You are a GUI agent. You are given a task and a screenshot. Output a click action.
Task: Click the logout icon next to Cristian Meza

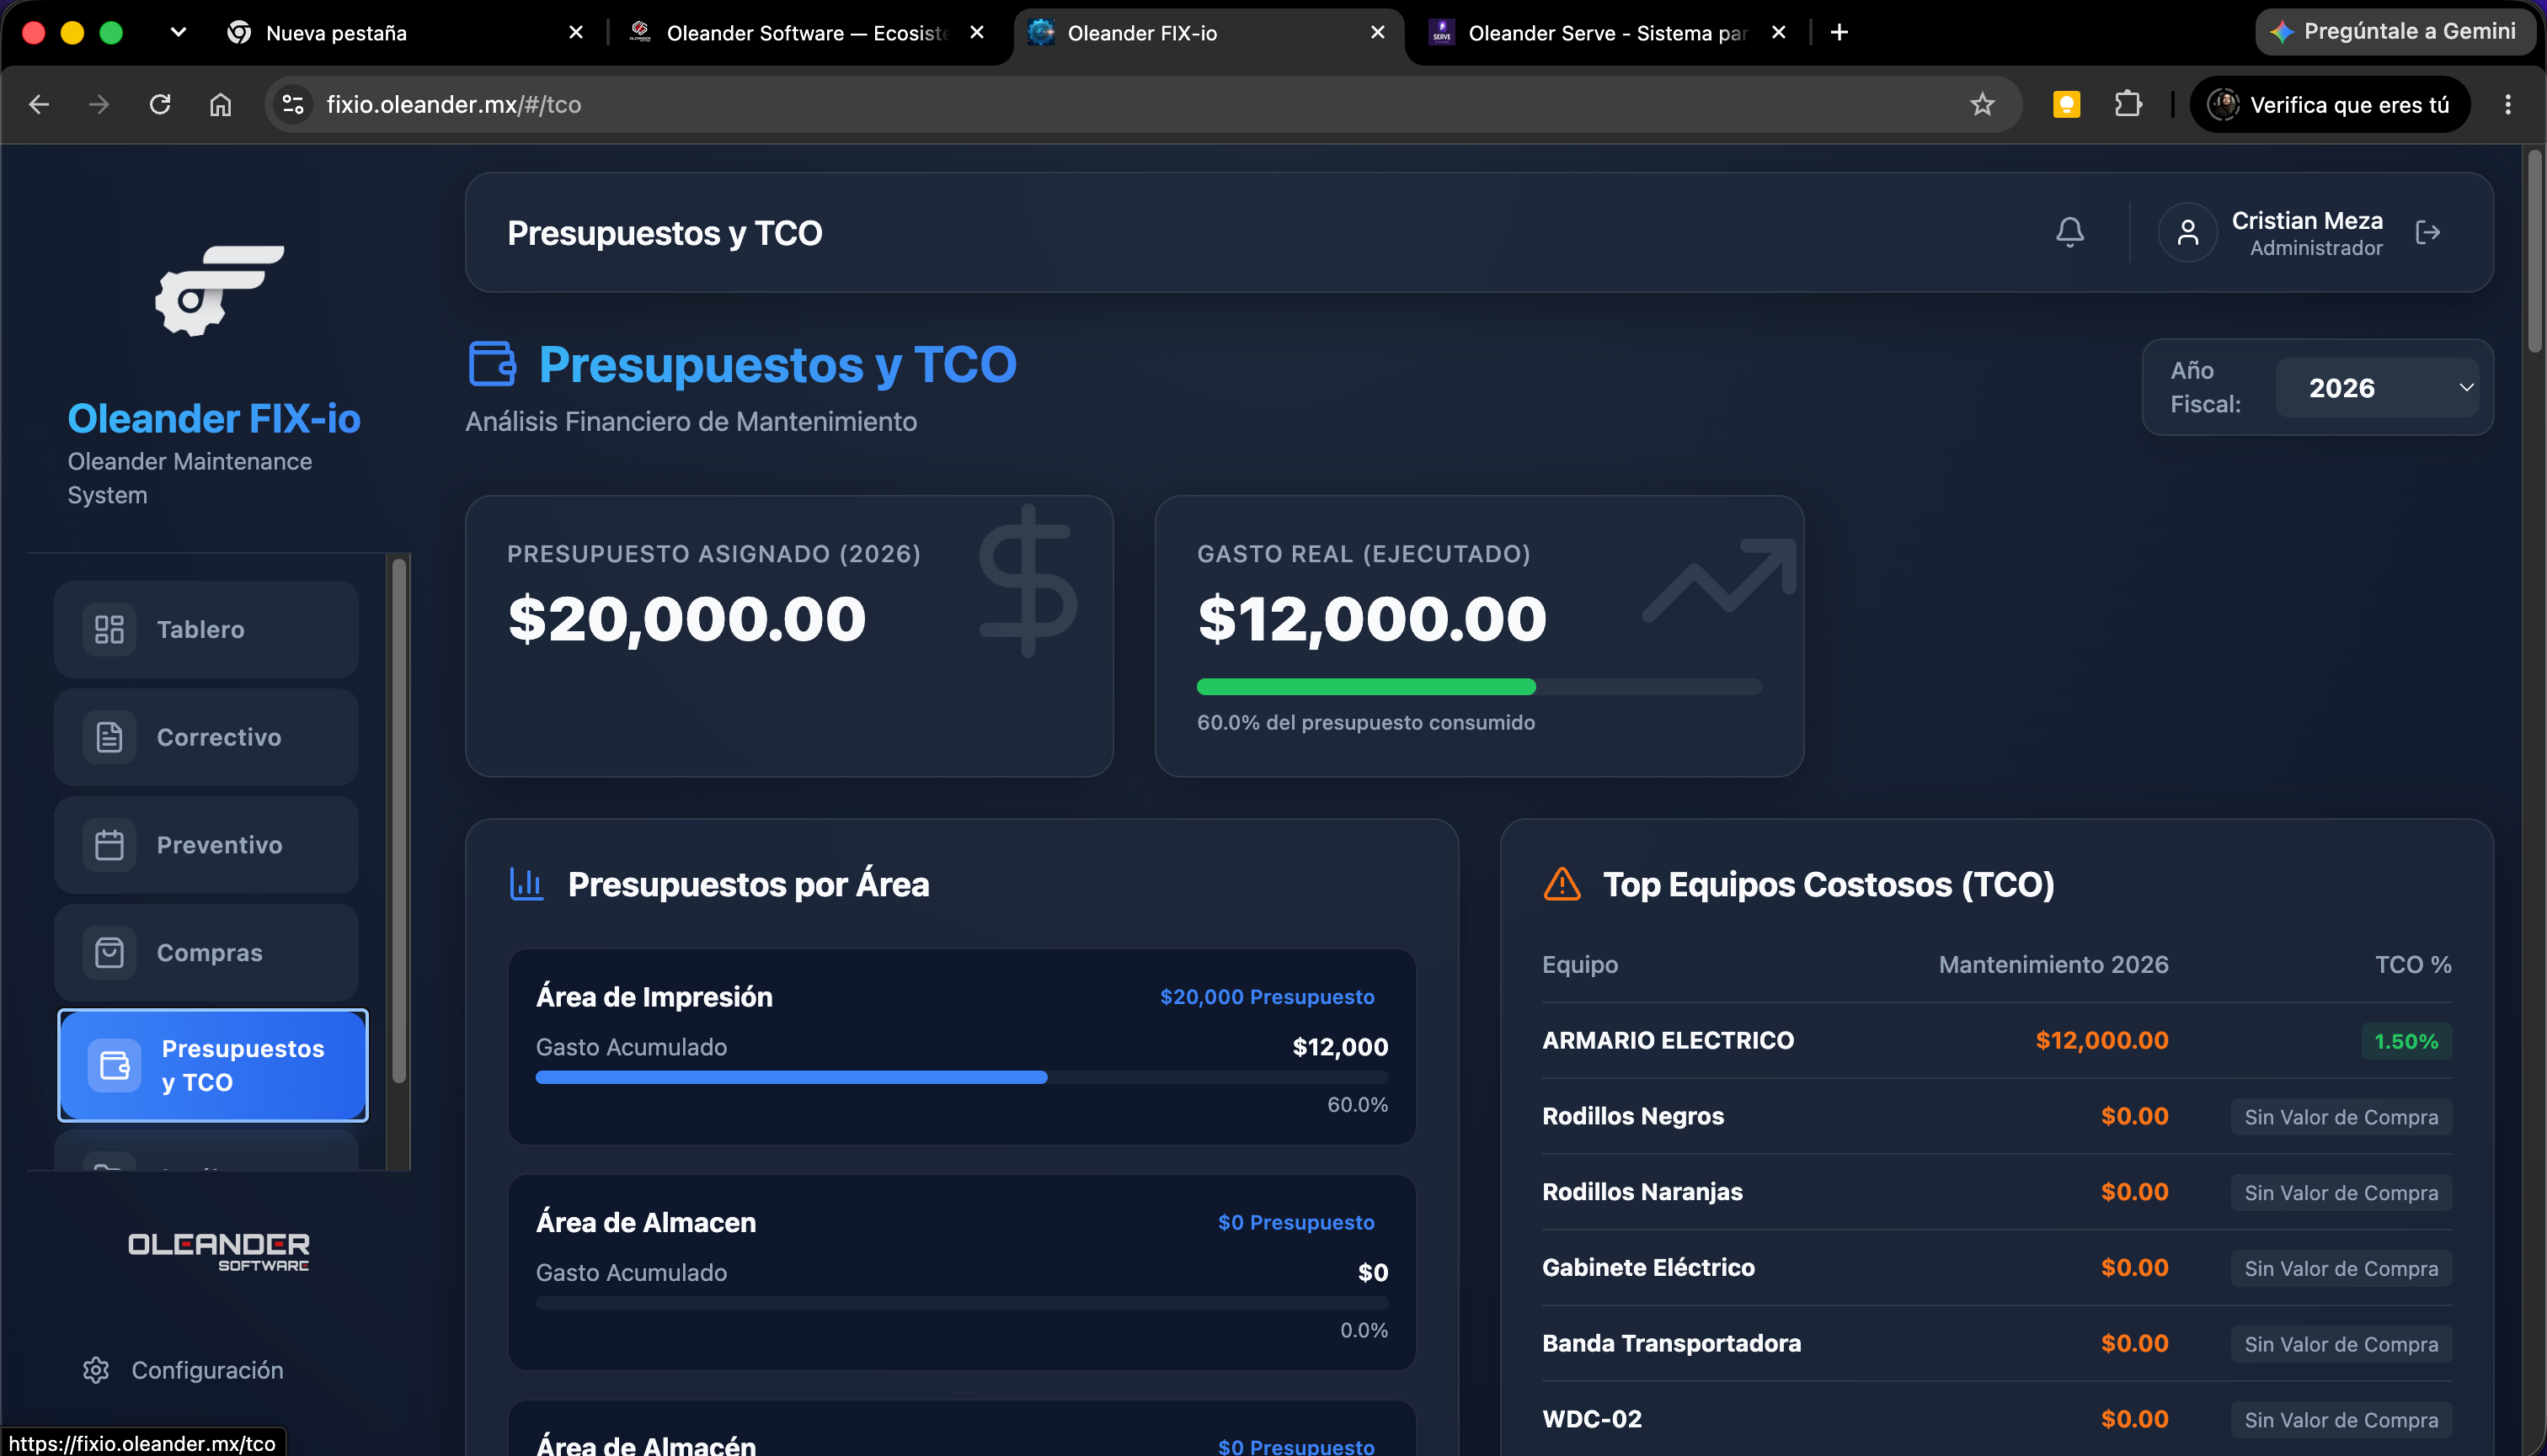coord(2428,232)
